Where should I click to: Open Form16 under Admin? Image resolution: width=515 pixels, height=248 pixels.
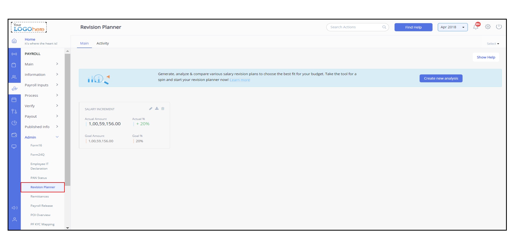[36, 145]
